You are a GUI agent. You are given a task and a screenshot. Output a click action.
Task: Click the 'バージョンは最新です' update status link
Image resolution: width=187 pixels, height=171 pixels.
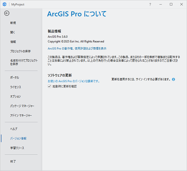tap(74, 81)
